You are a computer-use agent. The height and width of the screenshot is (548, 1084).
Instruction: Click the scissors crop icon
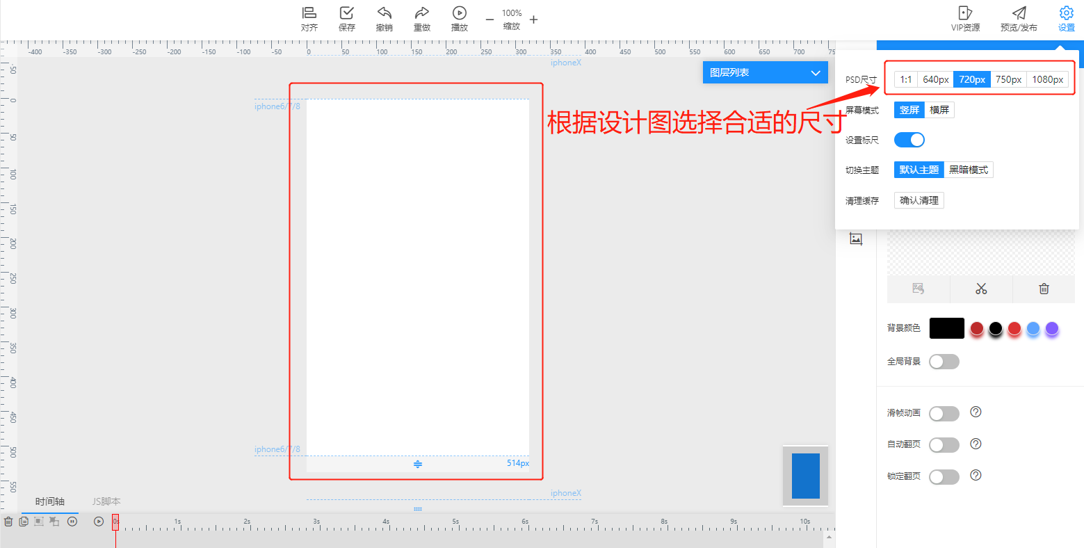981,289
